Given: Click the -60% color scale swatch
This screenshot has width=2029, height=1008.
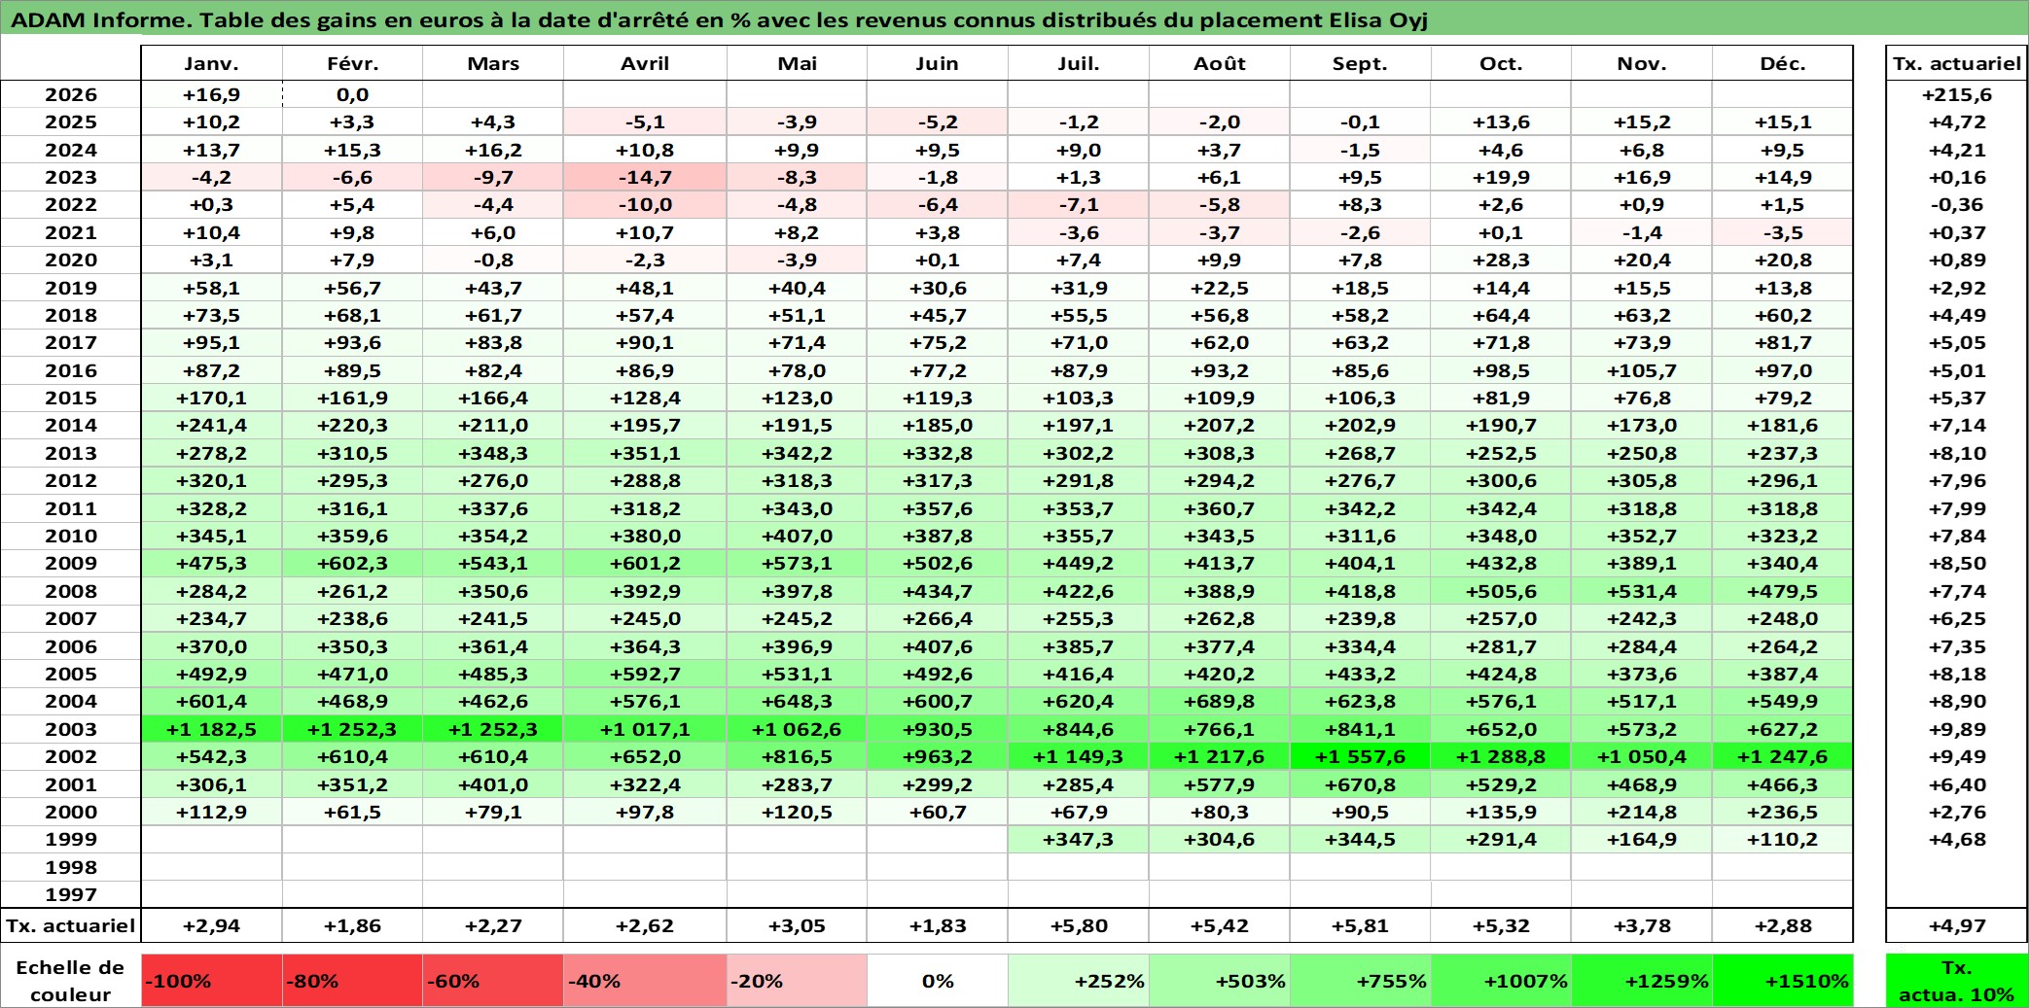Looking at the screenshot, I should click(493, 981).
